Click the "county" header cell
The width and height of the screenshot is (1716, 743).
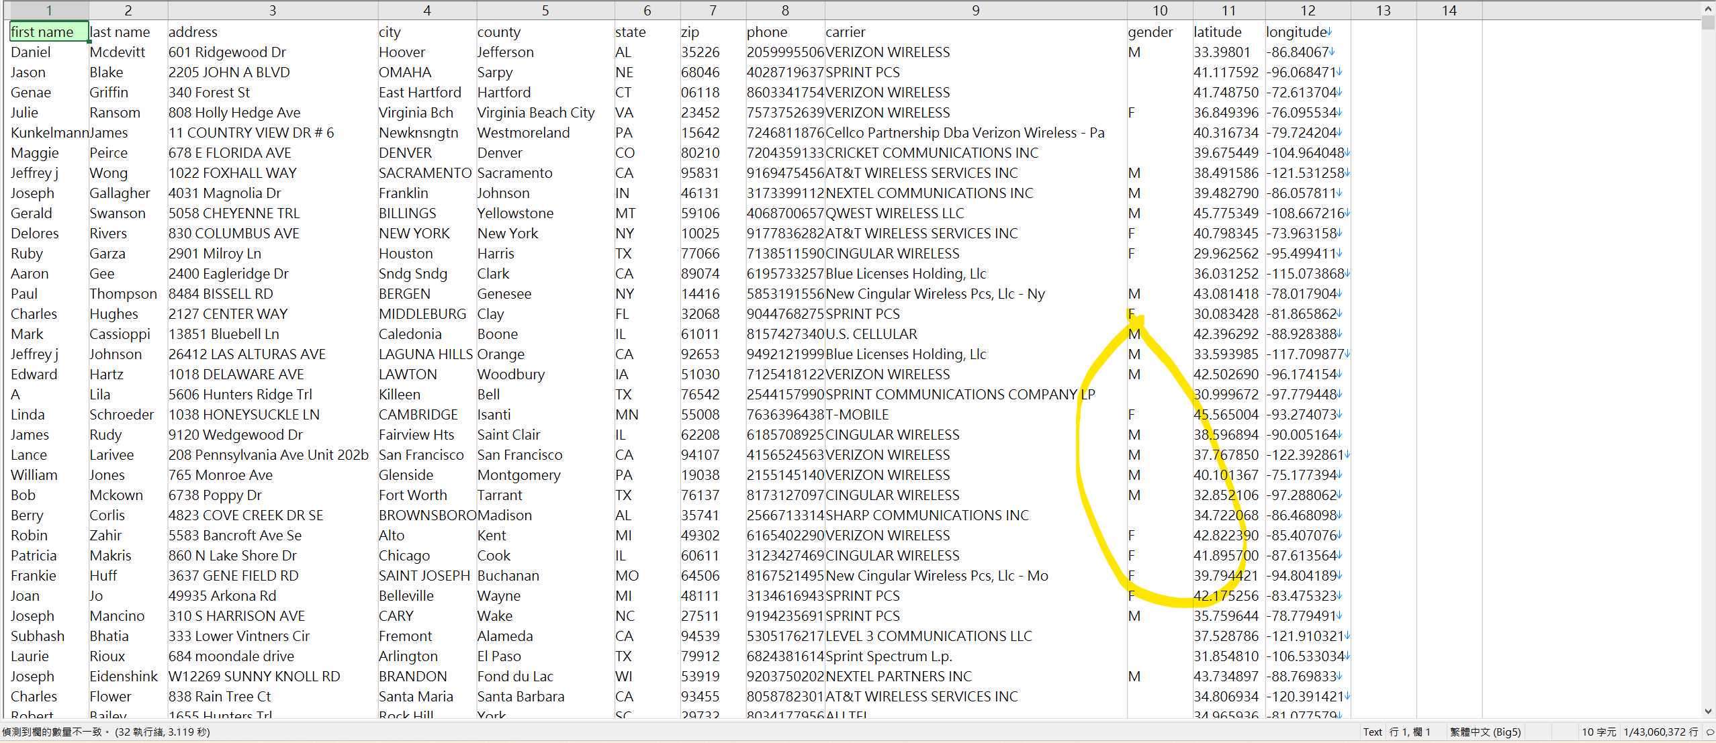click(x=545, y=32)
